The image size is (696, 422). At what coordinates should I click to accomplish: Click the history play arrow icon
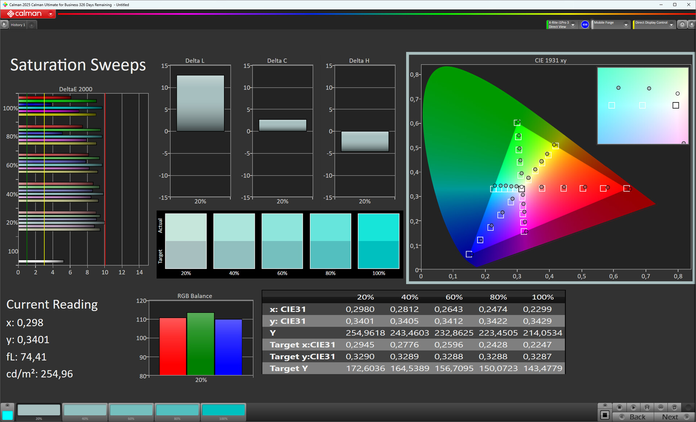(4, 25)
